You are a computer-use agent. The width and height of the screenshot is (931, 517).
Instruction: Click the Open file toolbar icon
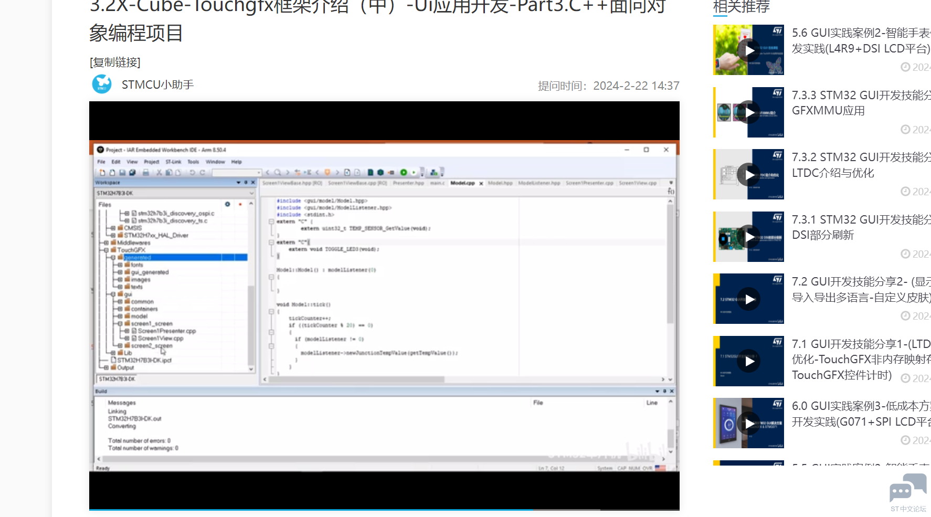click(112, 172)
